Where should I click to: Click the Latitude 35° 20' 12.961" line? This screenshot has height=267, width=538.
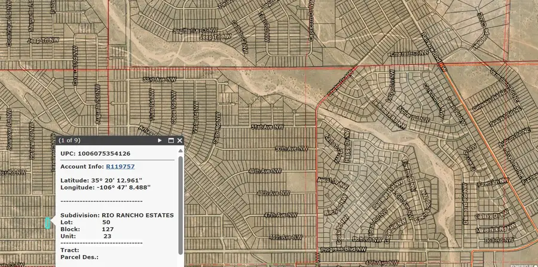point(100,181)
